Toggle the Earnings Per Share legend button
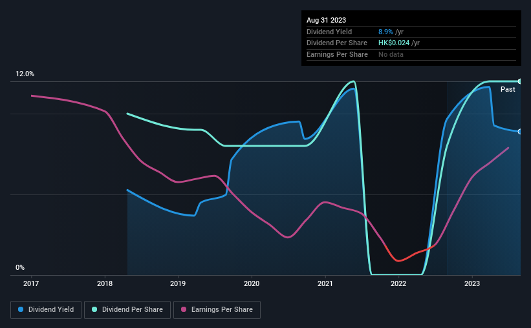This screenshot has width=531, height=328. click(x=217, y=309)
